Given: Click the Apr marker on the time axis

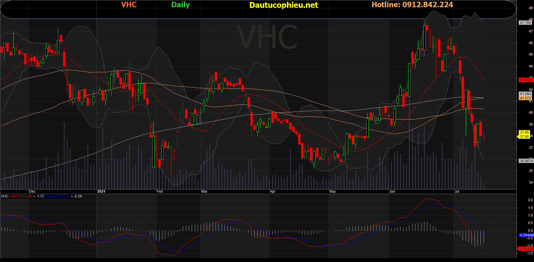Looking at the screenshot, I should pyautogui.click(x=272, y=191).
